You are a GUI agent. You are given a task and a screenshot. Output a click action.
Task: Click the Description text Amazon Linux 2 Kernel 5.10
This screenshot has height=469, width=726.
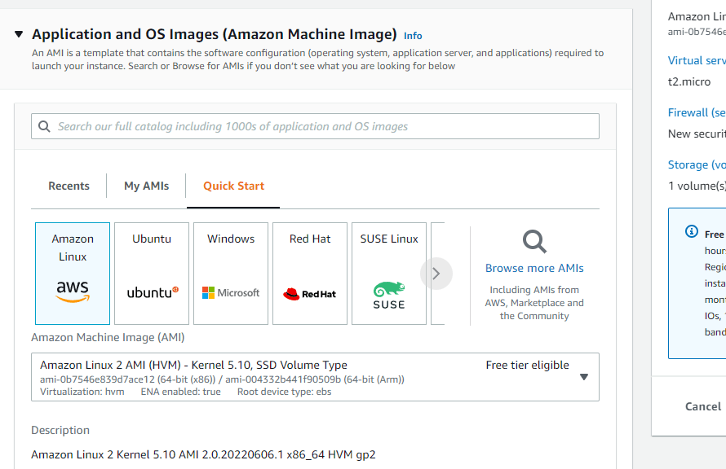coord(203,454)
